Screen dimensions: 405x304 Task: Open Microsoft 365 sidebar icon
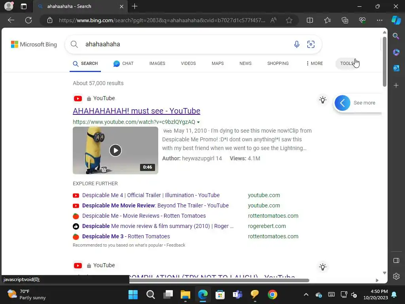pyautogui.click(x=396, y=52)
